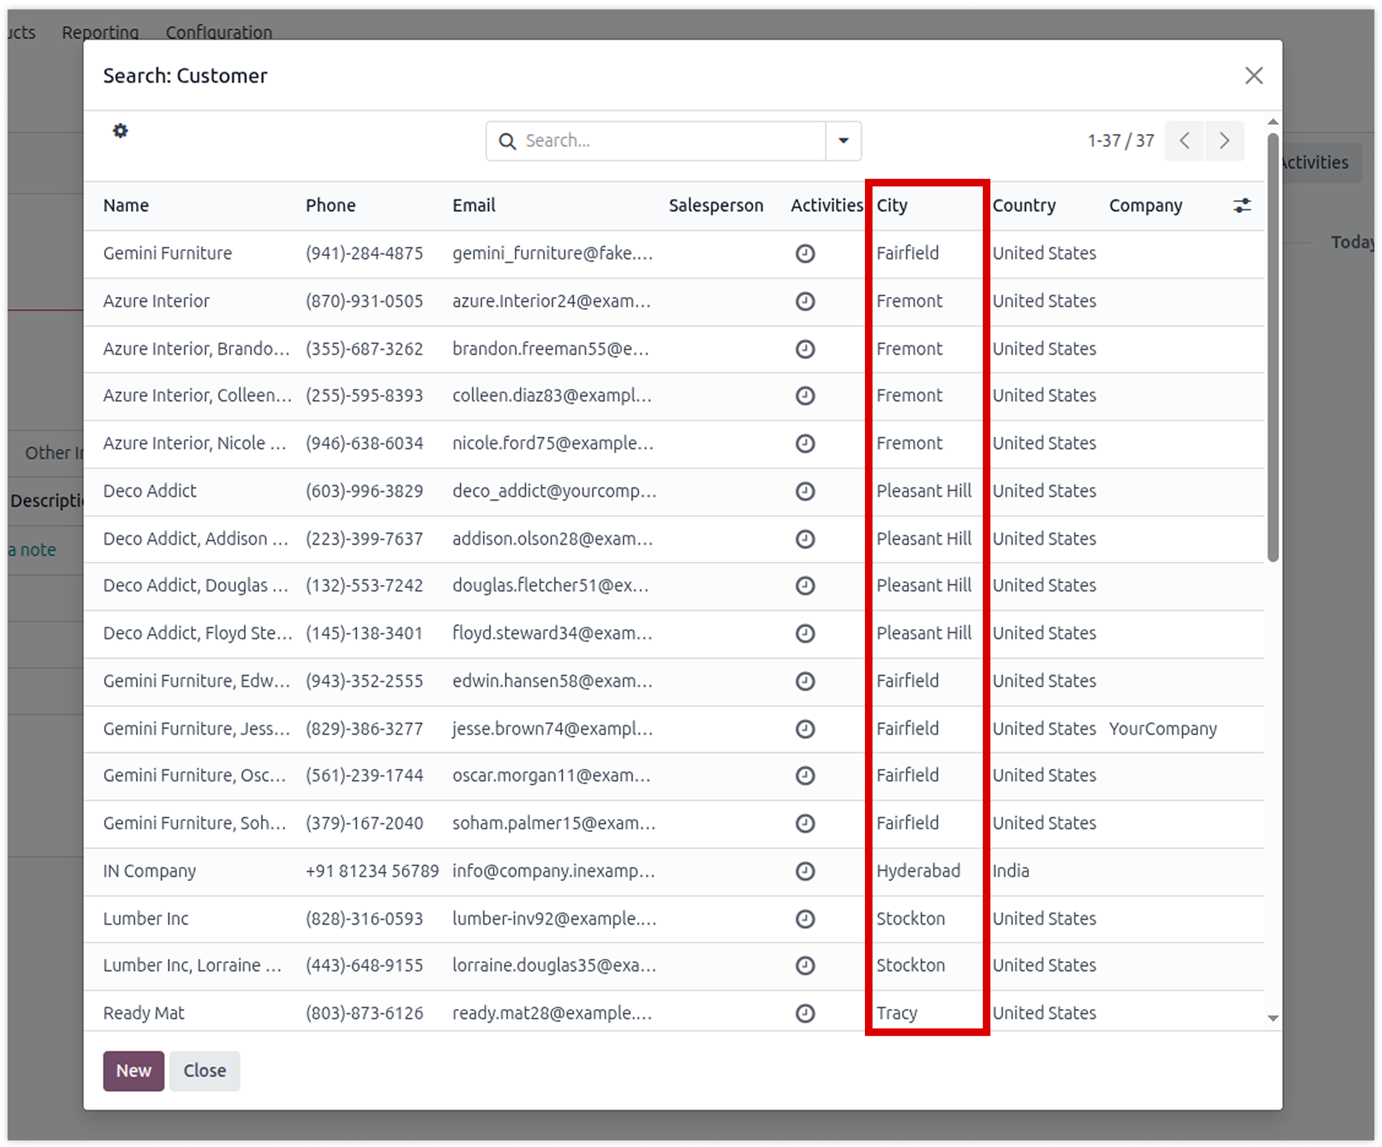Click activity clock for oscar.morgan11 row
1382x1147 pixels.
tap(805, 776)
